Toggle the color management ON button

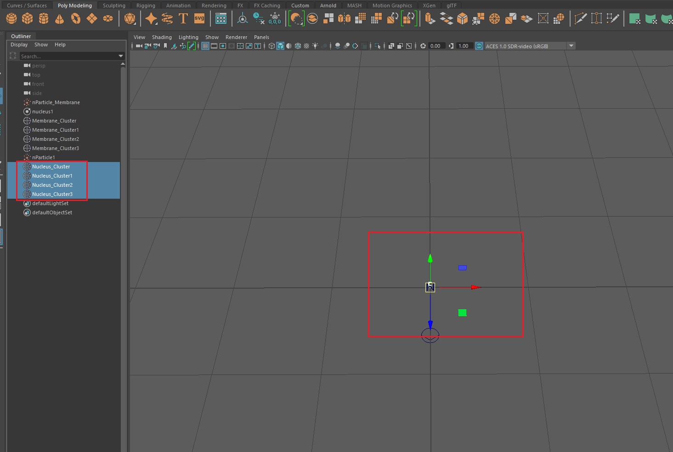click(x=479, y=46)
